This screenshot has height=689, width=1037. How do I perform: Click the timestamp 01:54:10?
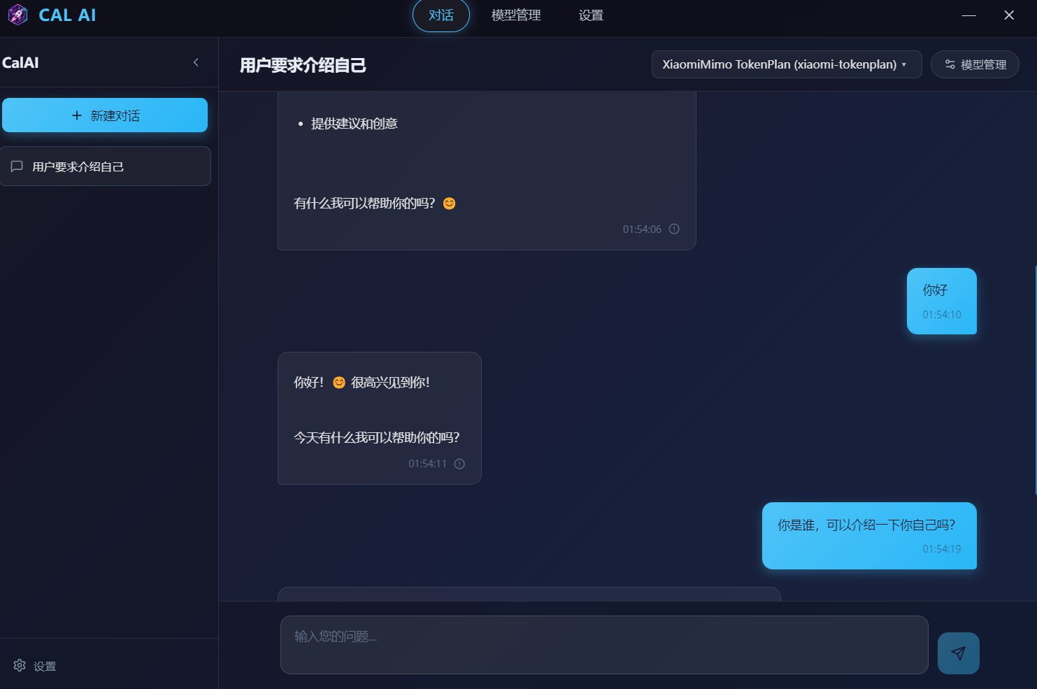click(x=941, y=315)
